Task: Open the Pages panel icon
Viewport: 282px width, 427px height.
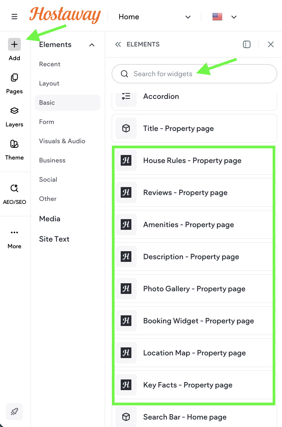Action: [x=14, y=77]
